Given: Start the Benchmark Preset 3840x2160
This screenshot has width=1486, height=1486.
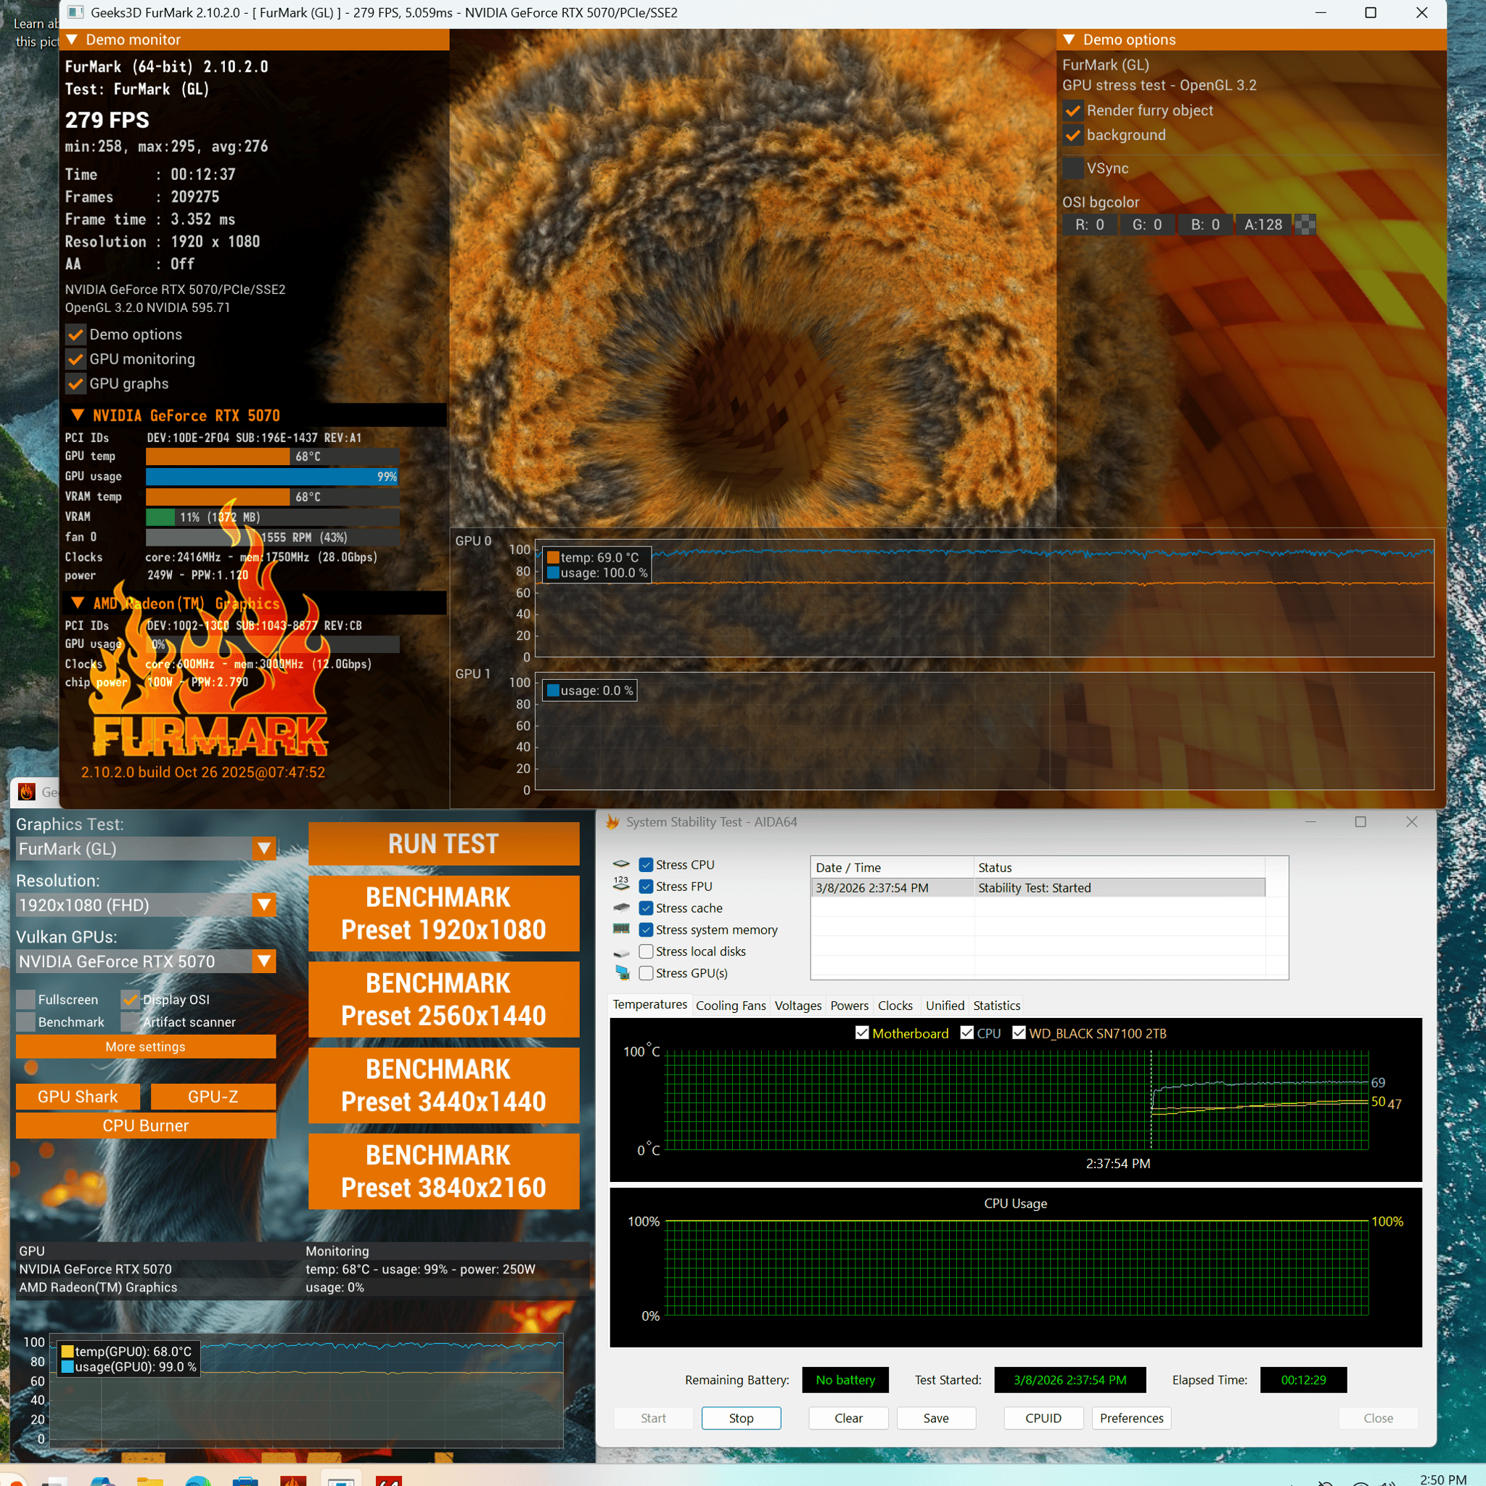Looking at the screenshot, I should point(444,1171).
